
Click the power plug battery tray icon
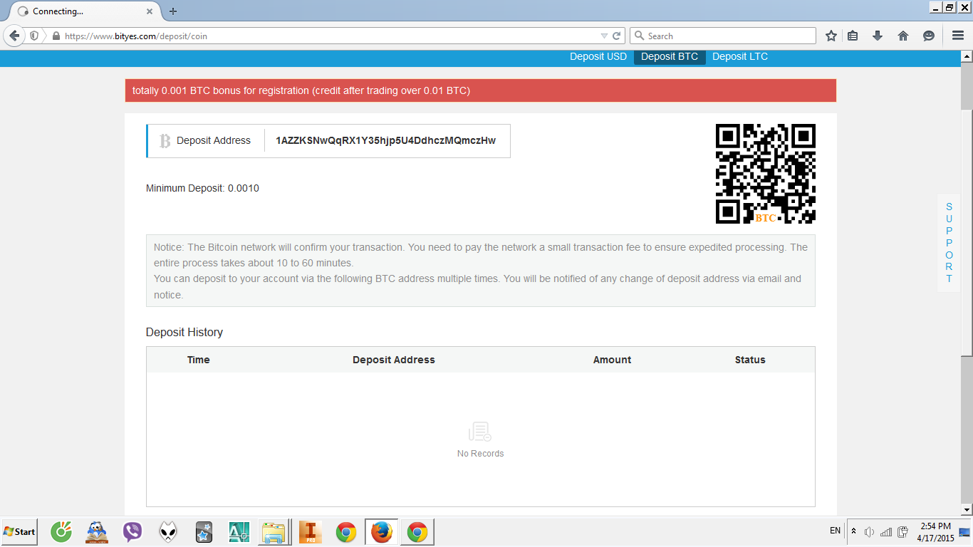click(x=902, y=532)
